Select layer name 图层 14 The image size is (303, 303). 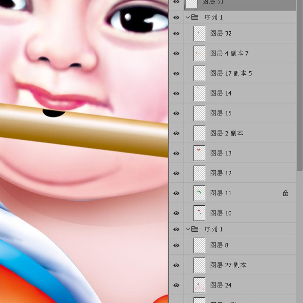pos(221,93)
